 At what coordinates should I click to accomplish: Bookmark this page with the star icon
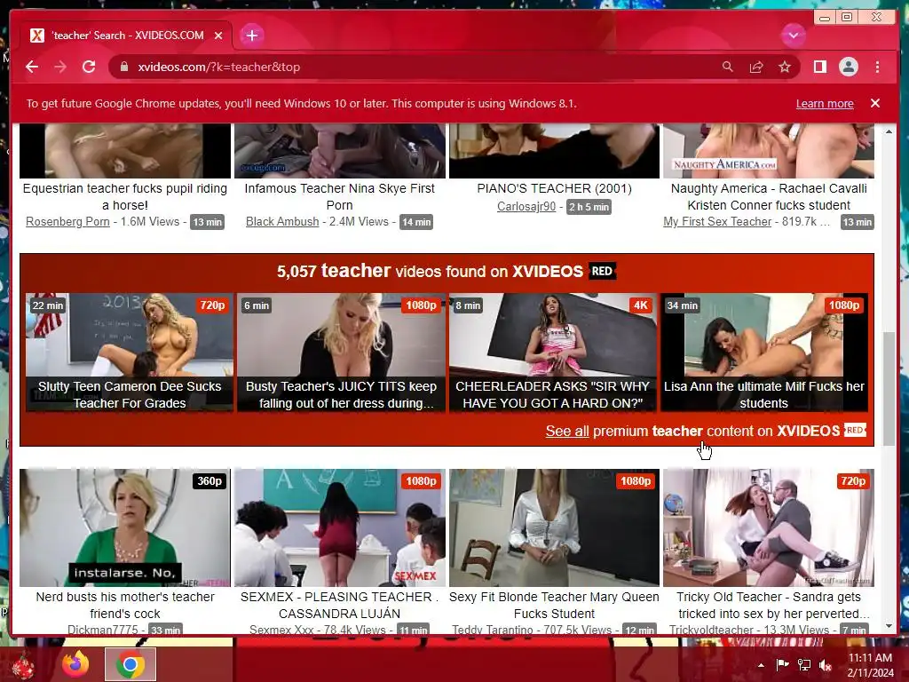[x=785, y=67]
